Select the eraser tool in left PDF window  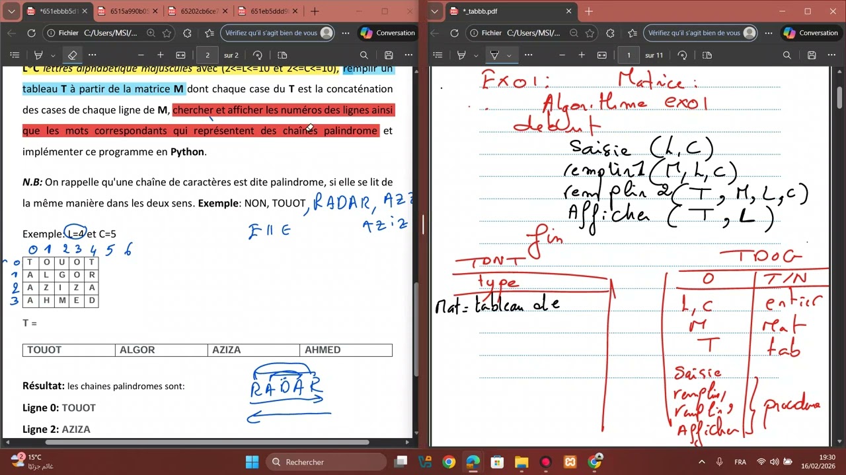click(x=73, y=55)
